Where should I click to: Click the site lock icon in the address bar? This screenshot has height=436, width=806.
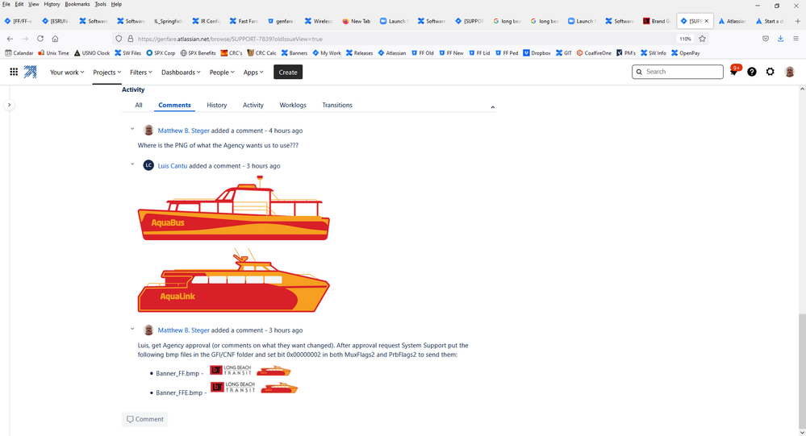[x=131, y=39]
